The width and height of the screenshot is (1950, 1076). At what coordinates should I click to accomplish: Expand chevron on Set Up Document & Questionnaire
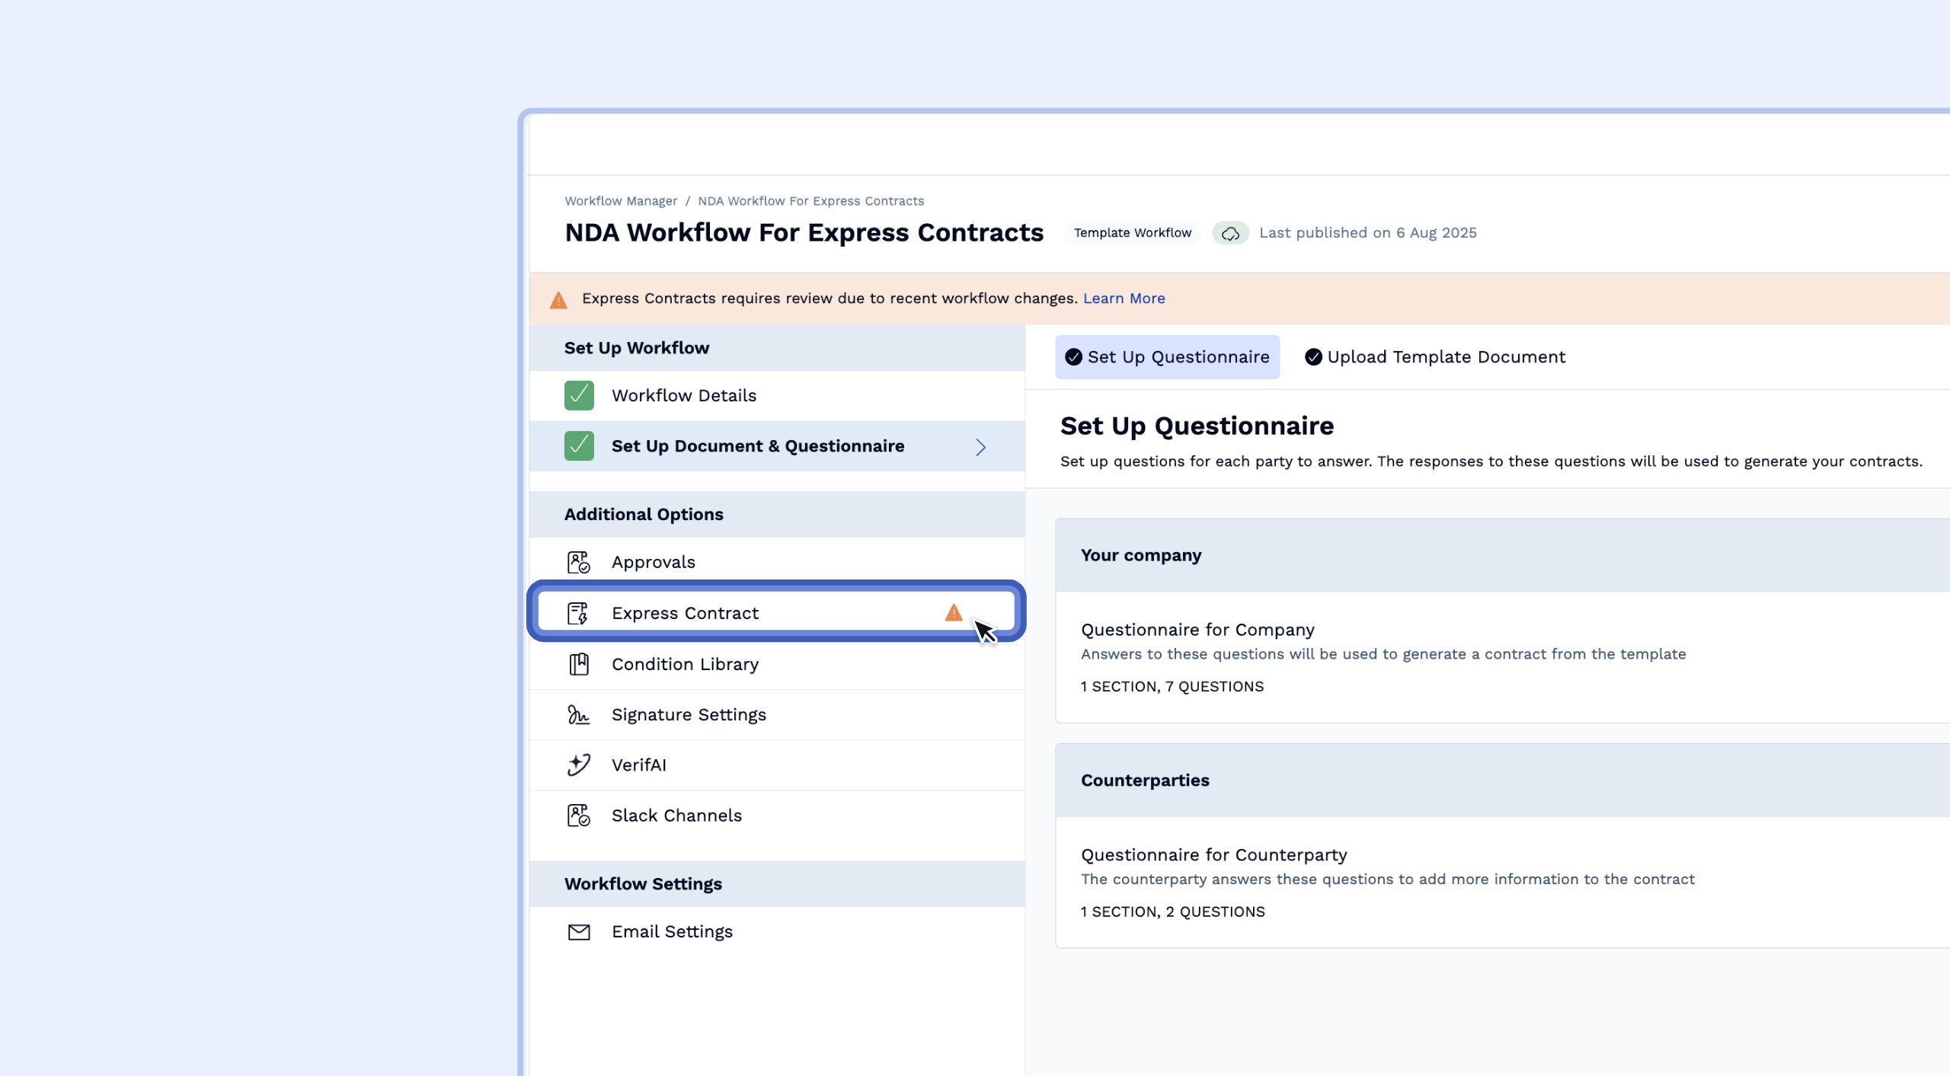(980, 447)
